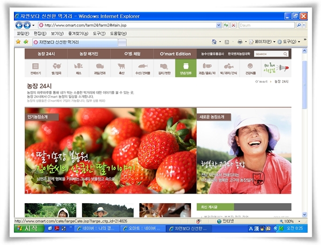
Task: Click the Windows 시작 Start button
Action: click(26, 228)
